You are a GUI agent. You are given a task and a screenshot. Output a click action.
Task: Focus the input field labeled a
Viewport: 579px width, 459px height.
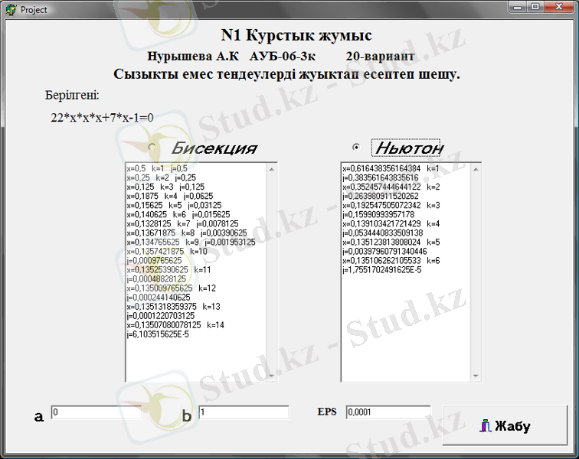pos(96,412)
